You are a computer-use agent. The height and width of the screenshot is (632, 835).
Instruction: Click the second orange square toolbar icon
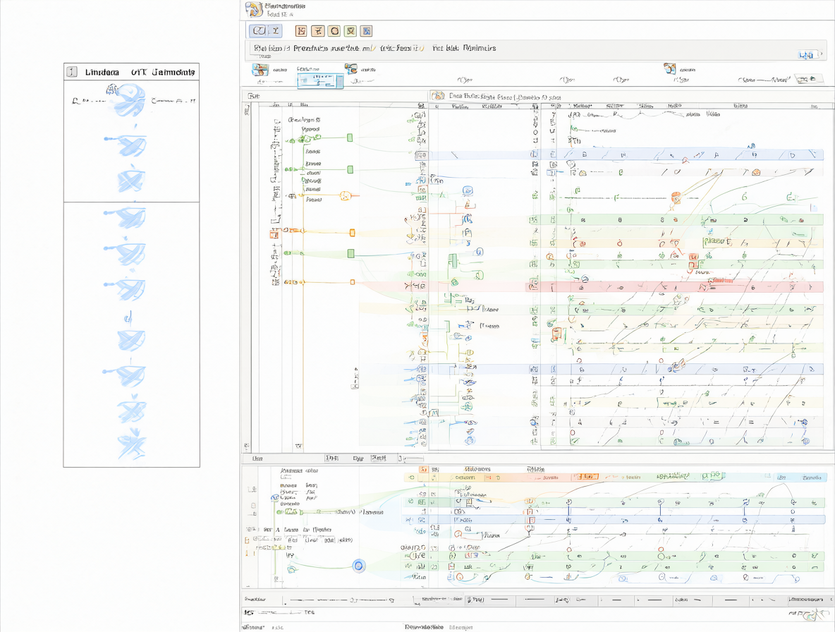point(318,31)
